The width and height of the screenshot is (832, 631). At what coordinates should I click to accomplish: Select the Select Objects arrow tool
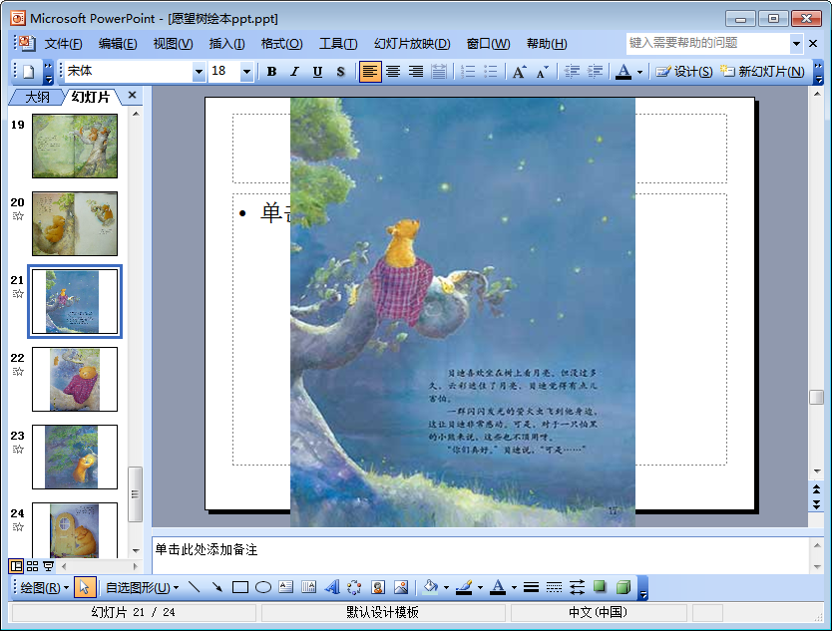(85, 587)
